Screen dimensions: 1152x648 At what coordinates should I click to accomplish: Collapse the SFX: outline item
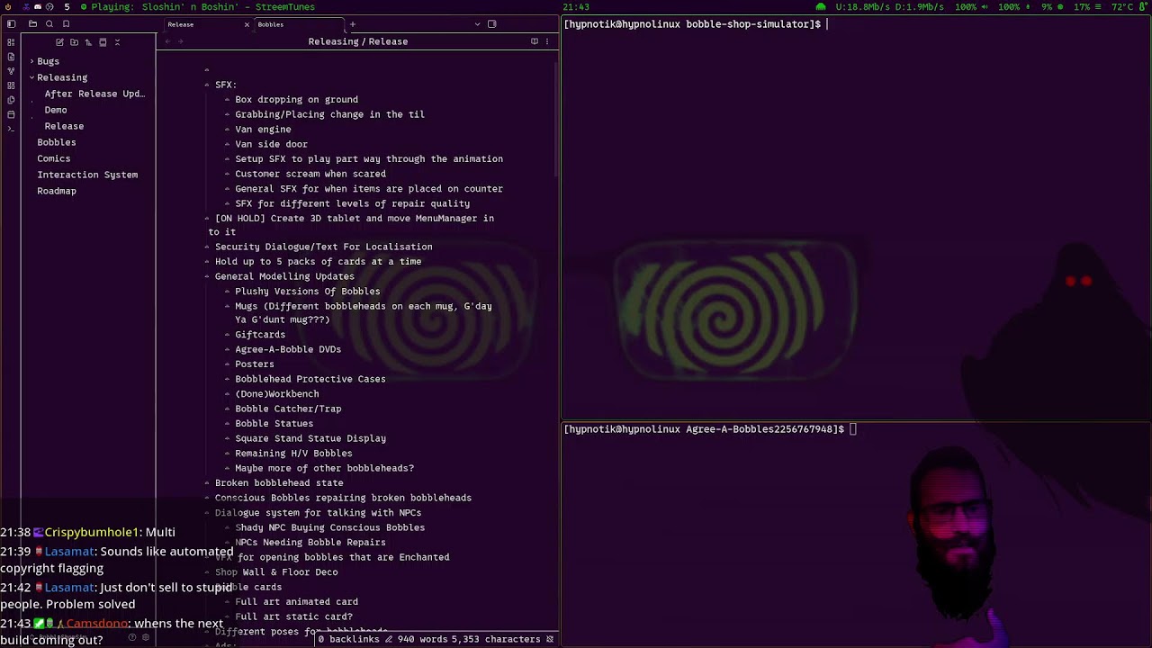click(207, 85)
